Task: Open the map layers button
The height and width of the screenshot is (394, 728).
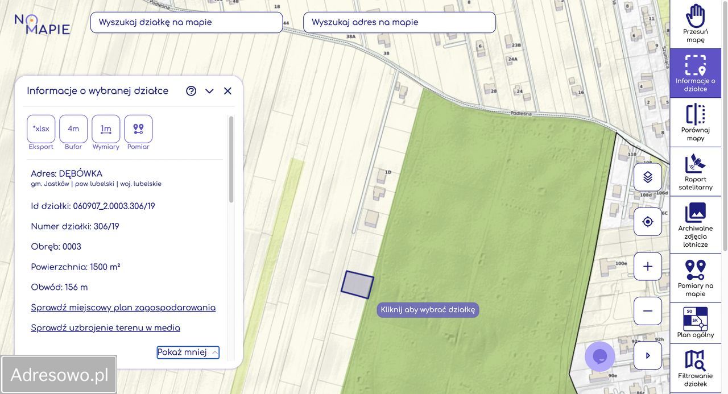Action: coord(648,177)
